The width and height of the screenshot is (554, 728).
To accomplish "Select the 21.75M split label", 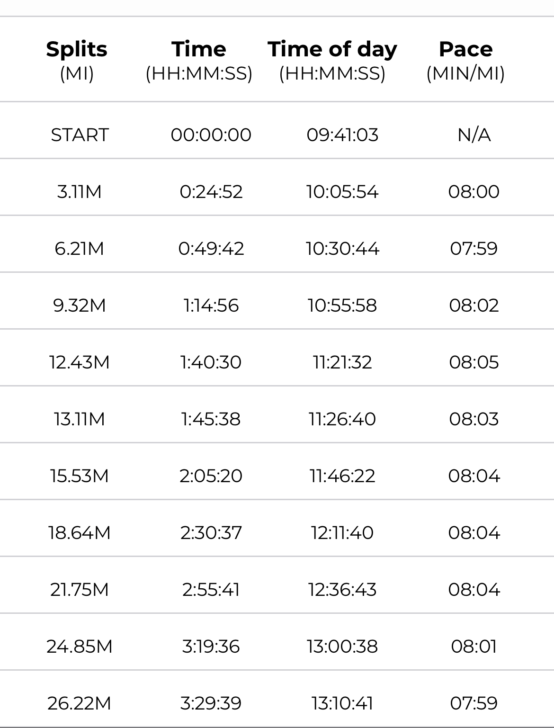I will (79, 590).
